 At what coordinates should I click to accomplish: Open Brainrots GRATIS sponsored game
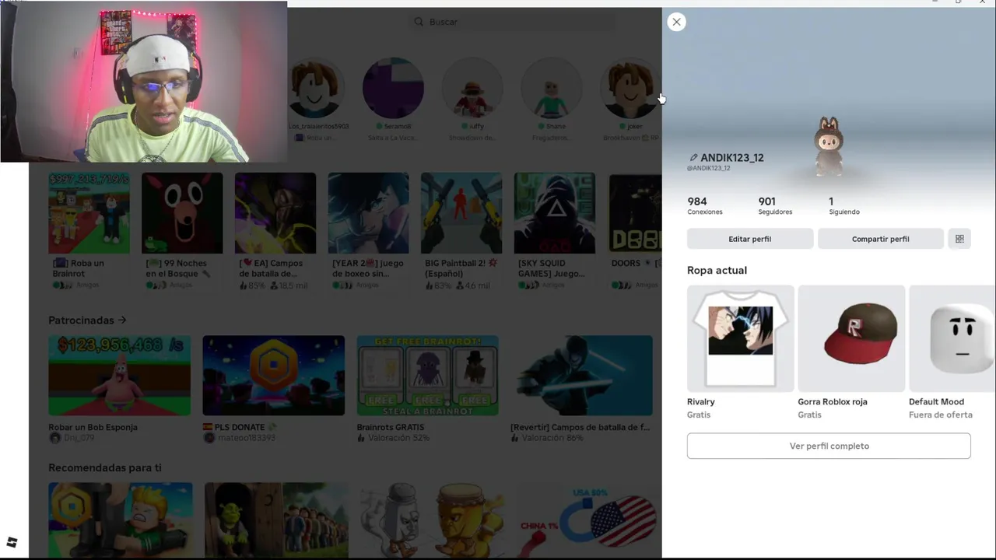[427, 389]
